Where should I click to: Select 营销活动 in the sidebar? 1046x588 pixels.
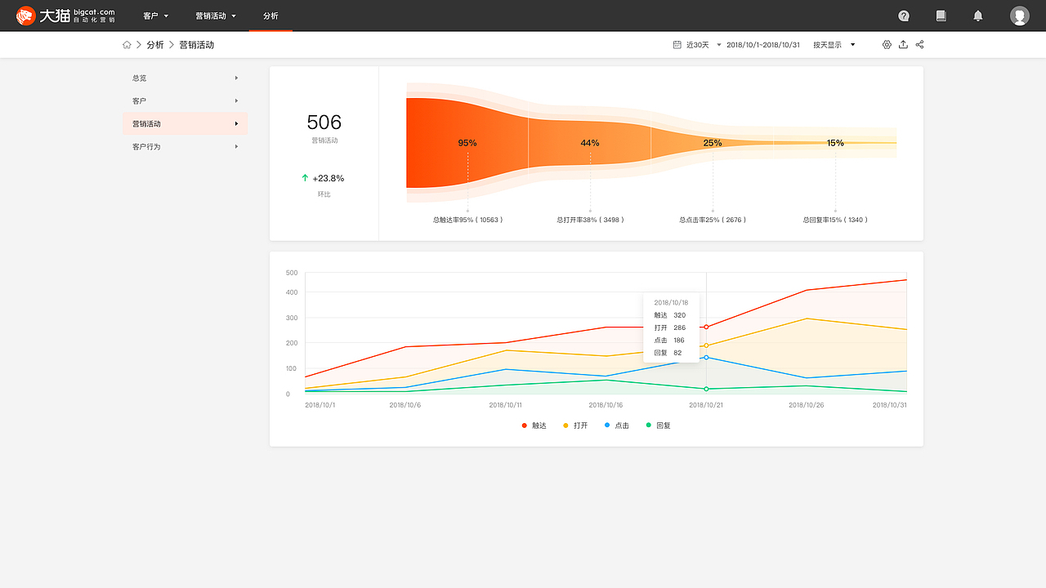pos(185,124)
